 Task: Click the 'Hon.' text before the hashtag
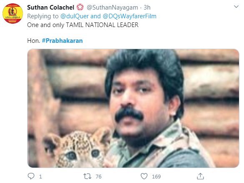34,41
